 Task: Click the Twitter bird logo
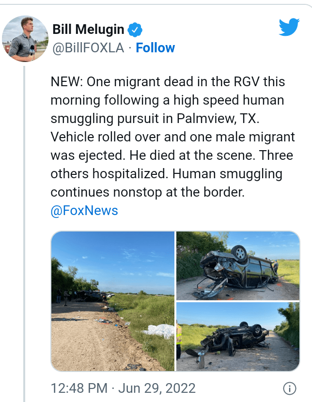click(x=289, y=27)
